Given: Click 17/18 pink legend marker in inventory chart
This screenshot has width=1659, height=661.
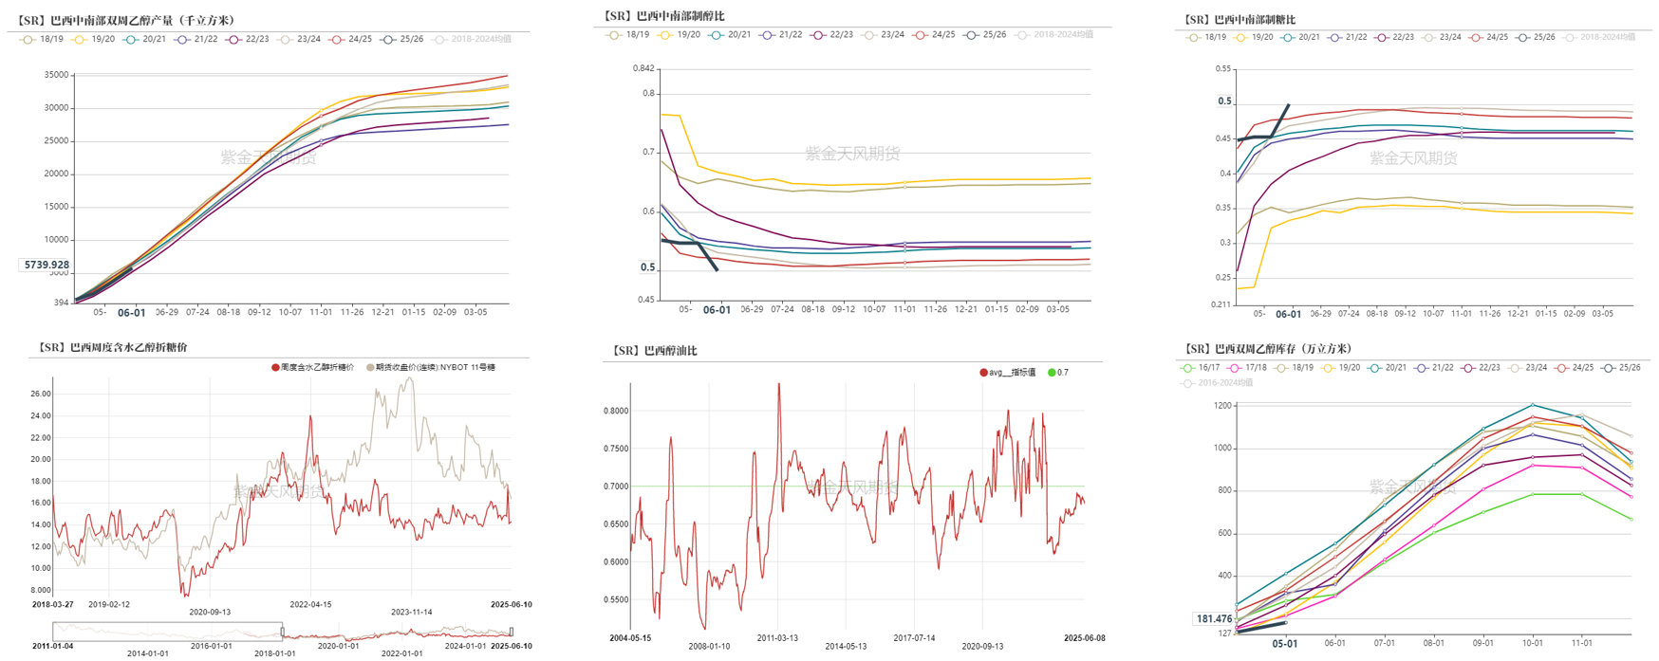Looking at the screenshot, I should (1234, 368).
